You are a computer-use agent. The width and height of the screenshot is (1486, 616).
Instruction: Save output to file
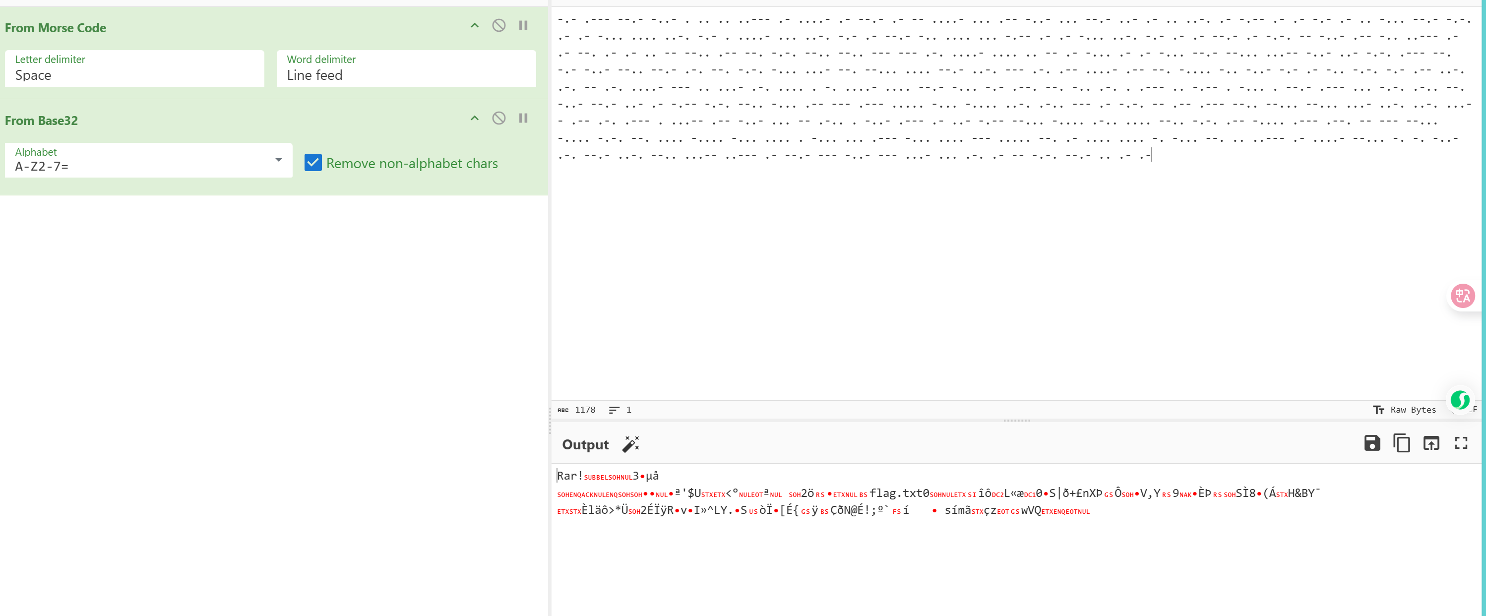pyautogui.click(x=1372, y=443)
